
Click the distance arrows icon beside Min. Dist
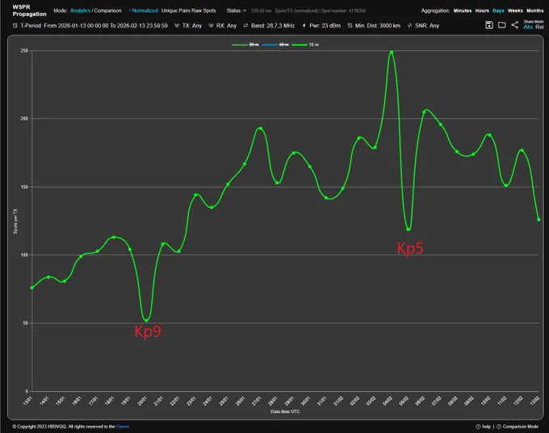(x=350, y=26)
